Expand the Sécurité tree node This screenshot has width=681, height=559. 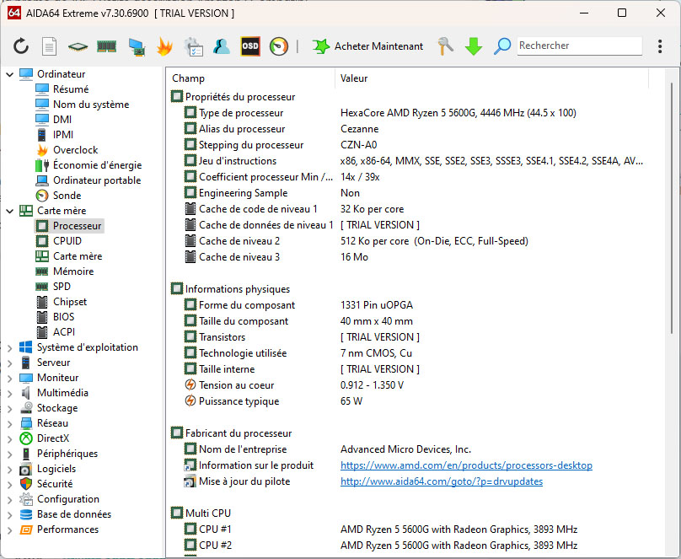tap(9, 485)
